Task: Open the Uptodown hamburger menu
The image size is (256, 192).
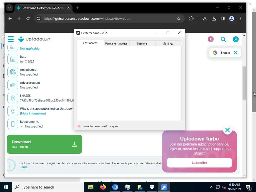Action: click(11, 39)
